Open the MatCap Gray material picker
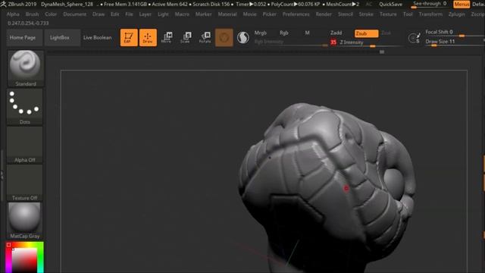Viewport: 485px width, 273px height. tap(25, 221)
